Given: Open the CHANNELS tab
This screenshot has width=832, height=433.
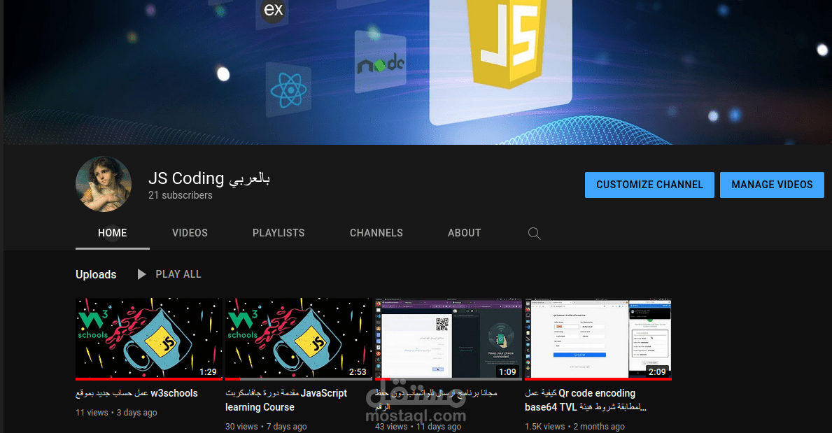Looking at the screenshot, I should pyautogui.click(x=376, y=233).
